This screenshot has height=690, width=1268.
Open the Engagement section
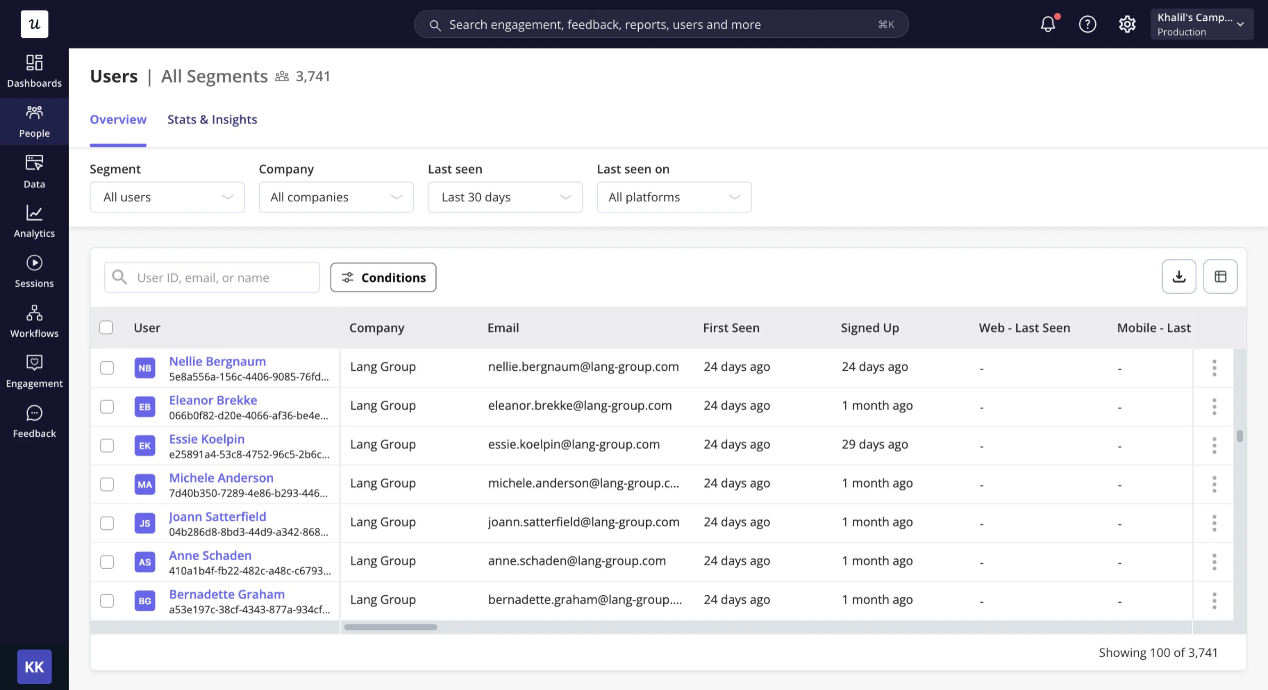[35, 371]
